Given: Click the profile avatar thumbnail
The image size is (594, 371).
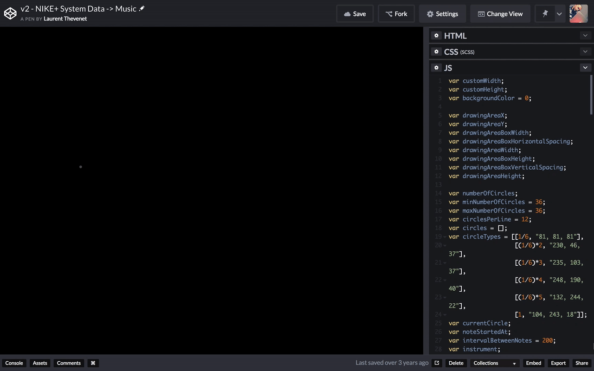Looking at the screenshot, I should tap(578, 13).
